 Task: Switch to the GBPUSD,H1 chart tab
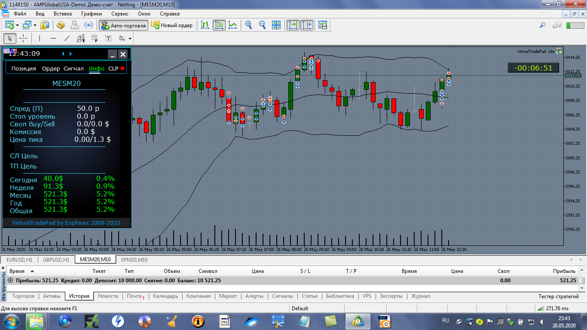click(56, 260)
